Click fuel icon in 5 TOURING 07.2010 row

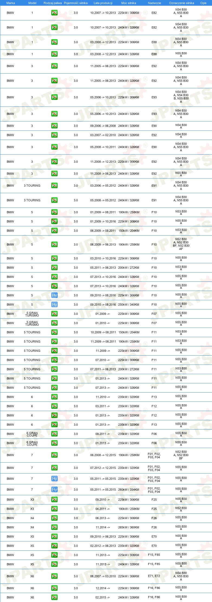pos(54,360)
